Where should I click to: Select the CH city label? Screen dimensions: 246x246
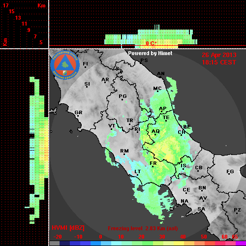coord(182,132)
